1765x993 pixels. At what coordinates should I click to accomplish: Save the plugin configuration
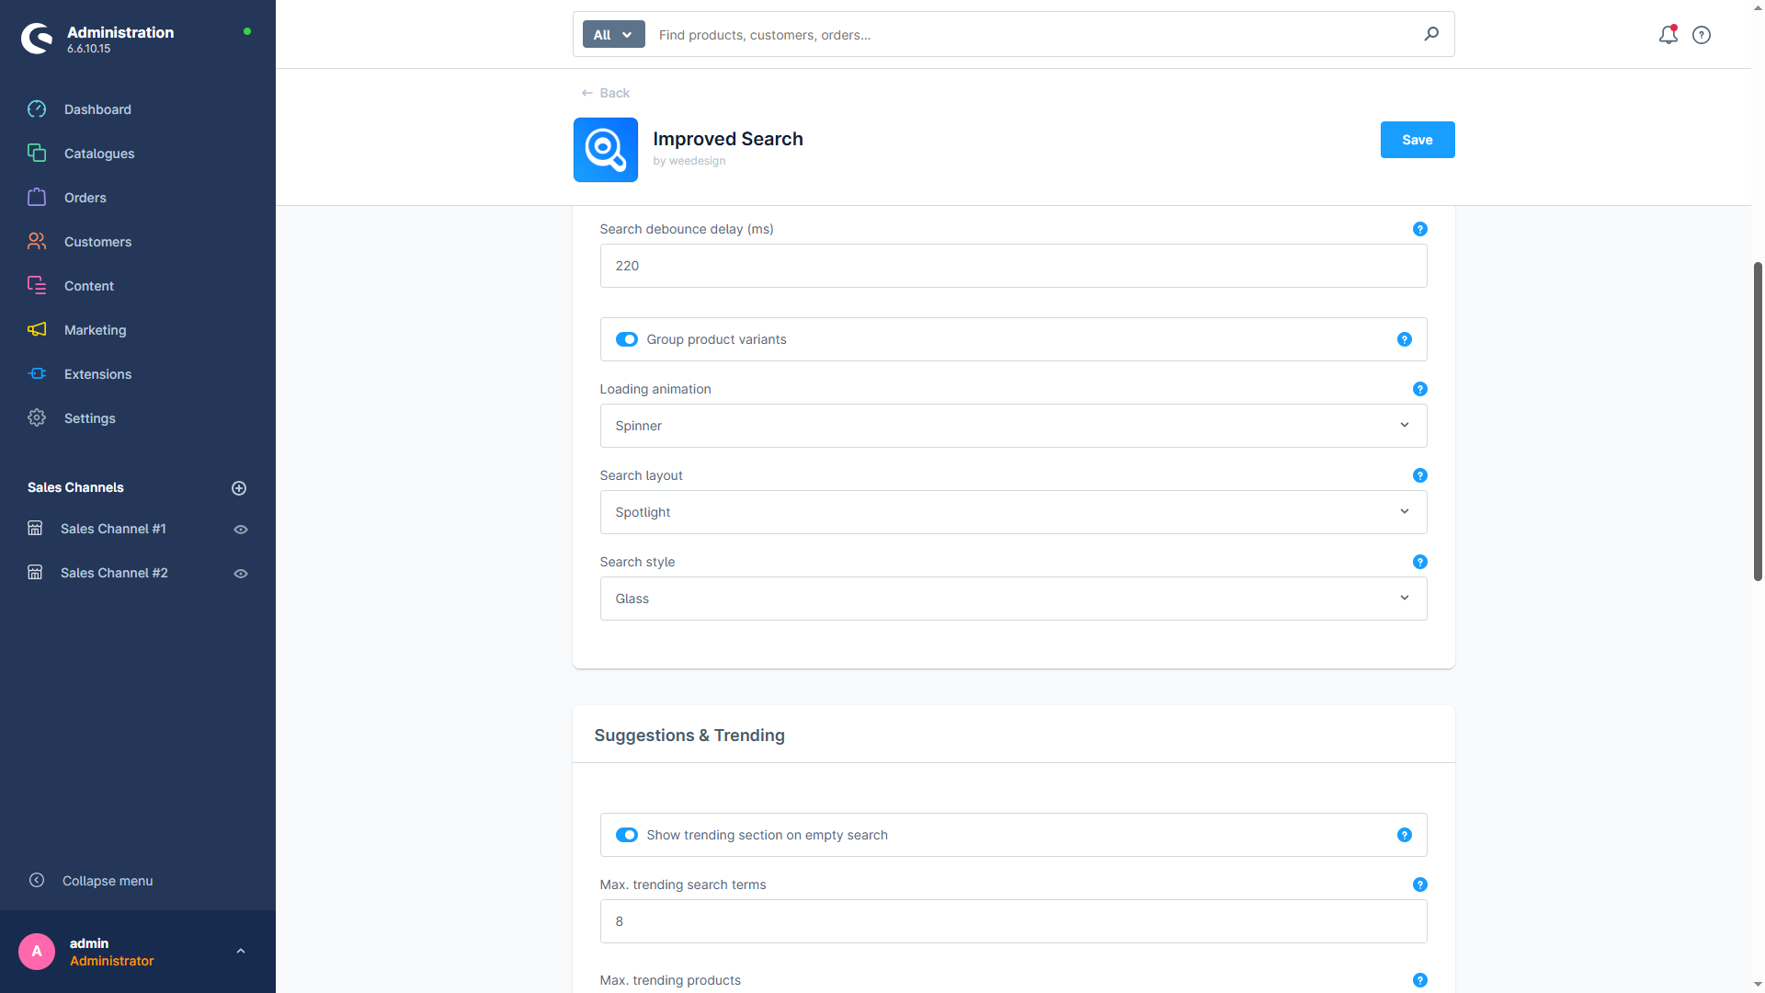(1417, 140)
